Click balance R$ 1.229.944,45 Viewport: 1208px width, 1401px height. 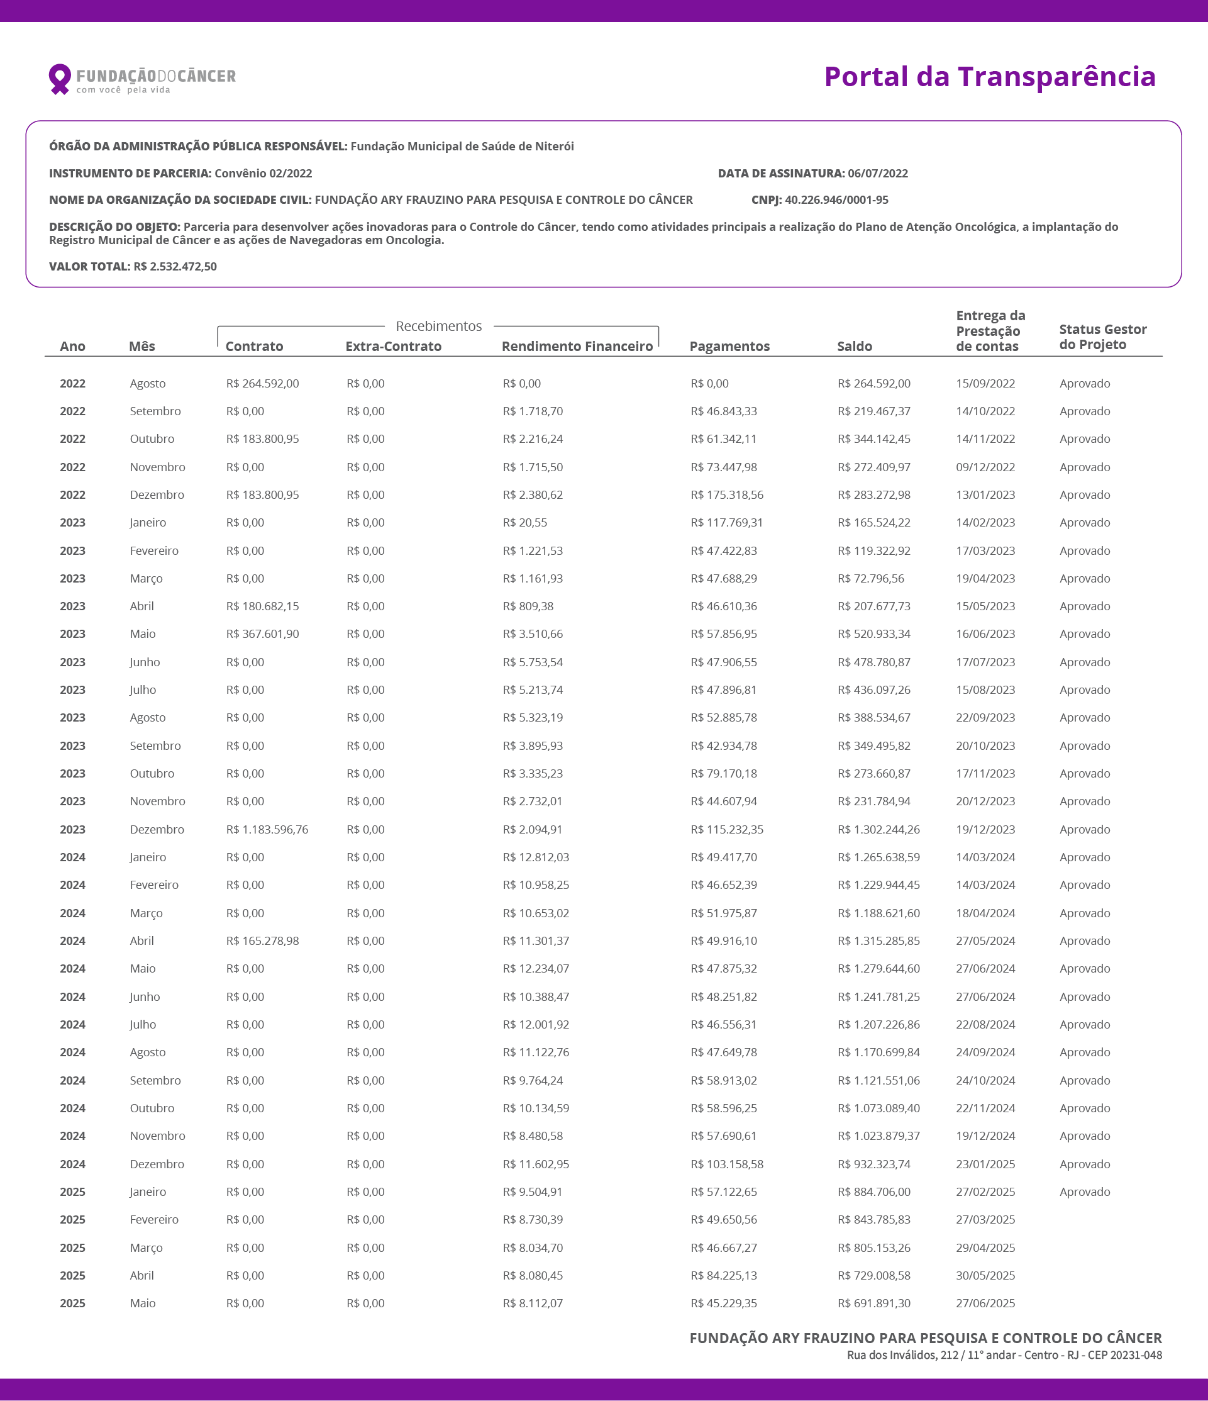pyautogui.click(x=878, y=885)
